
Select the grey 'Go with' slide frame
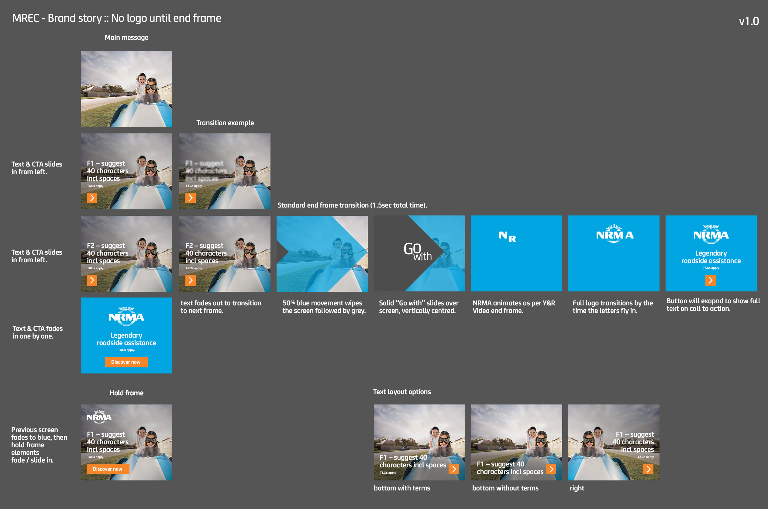tap(419, 253)
